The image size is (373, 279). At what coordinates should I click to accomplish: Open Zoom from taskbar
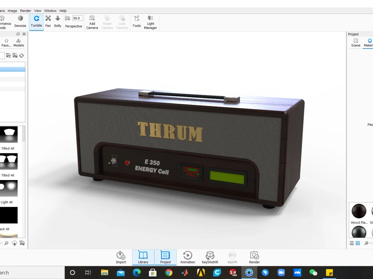click(281, 273)
